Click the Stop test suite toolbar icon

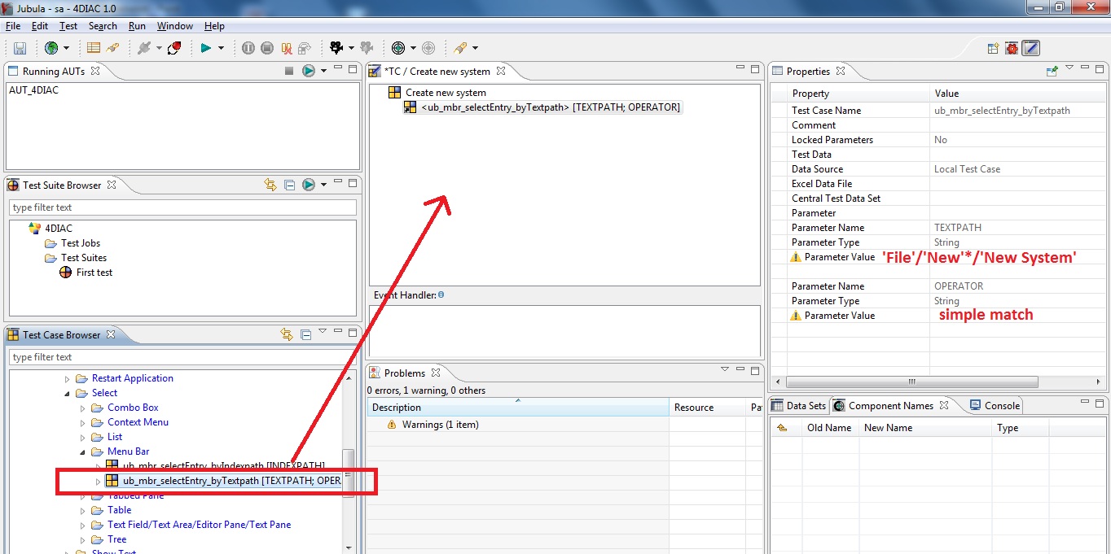(x=267, y=48)
